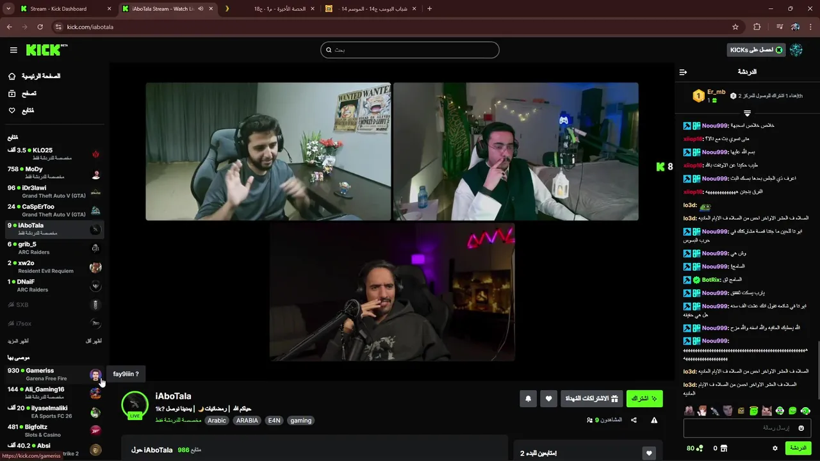The image size is (820, 461).
Task: Focus the Kick search box
Action: click(x=410, y=50)
